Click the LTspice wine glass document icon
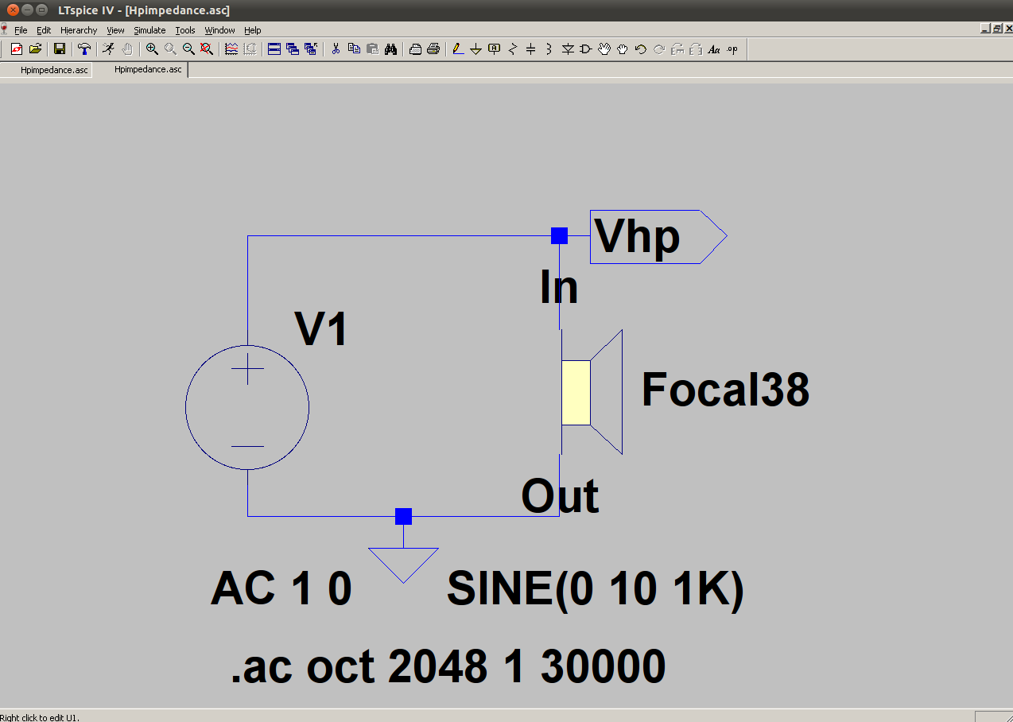 click(x=5, y=29)
